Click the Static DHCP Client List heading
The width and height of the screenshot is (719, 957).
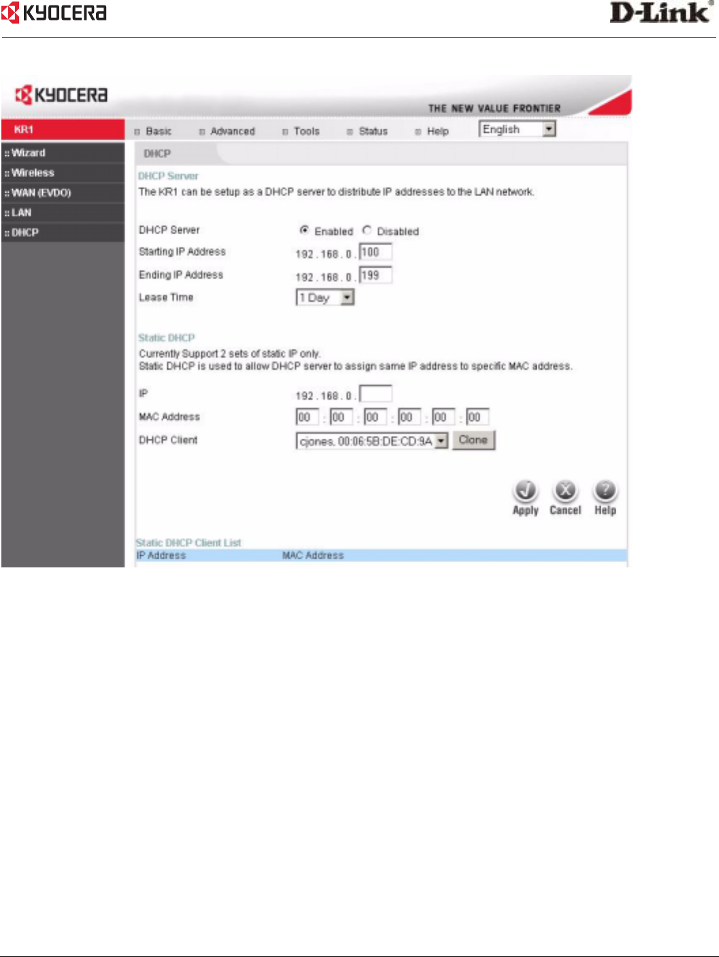point(189,543)
